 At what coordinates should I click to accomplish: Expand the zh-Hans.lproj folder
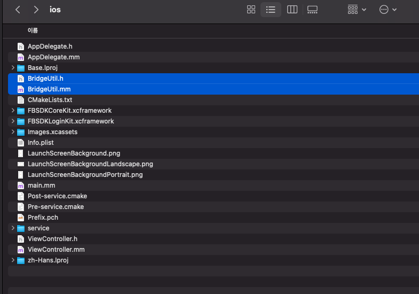pyautogui.click(x=13, y=260)
